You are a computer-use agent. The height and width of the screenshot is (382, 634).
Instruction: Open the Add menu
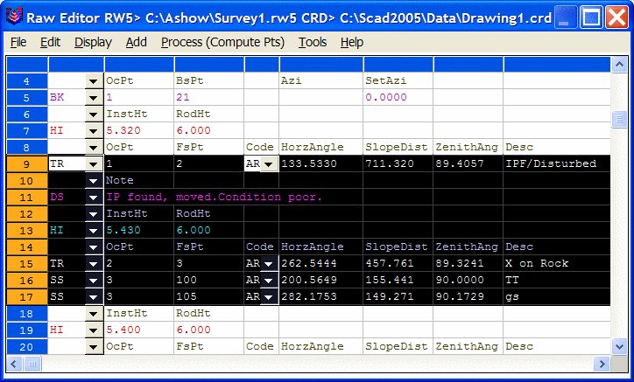pyautogui.click(x=137, y=42)
